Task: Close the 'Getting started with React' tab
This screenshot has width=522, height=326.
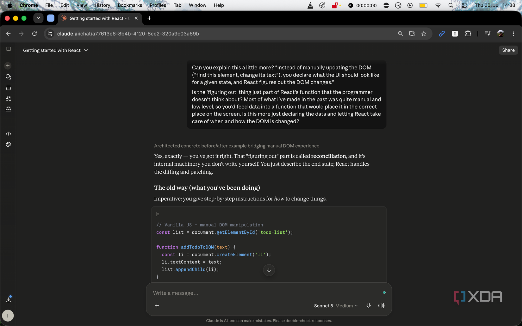Action: (136, 18)
